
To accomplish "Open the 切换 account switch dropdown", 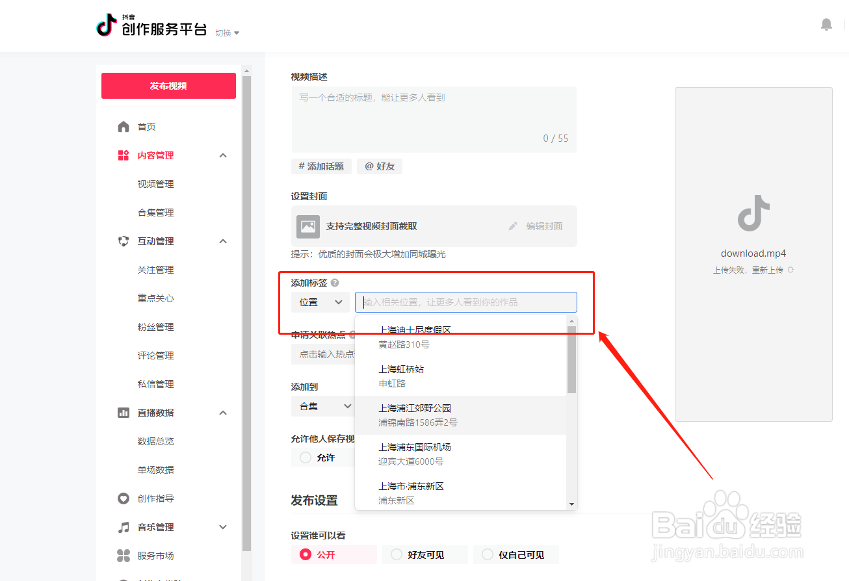I will pyautogui.click(x=228, y=32).
